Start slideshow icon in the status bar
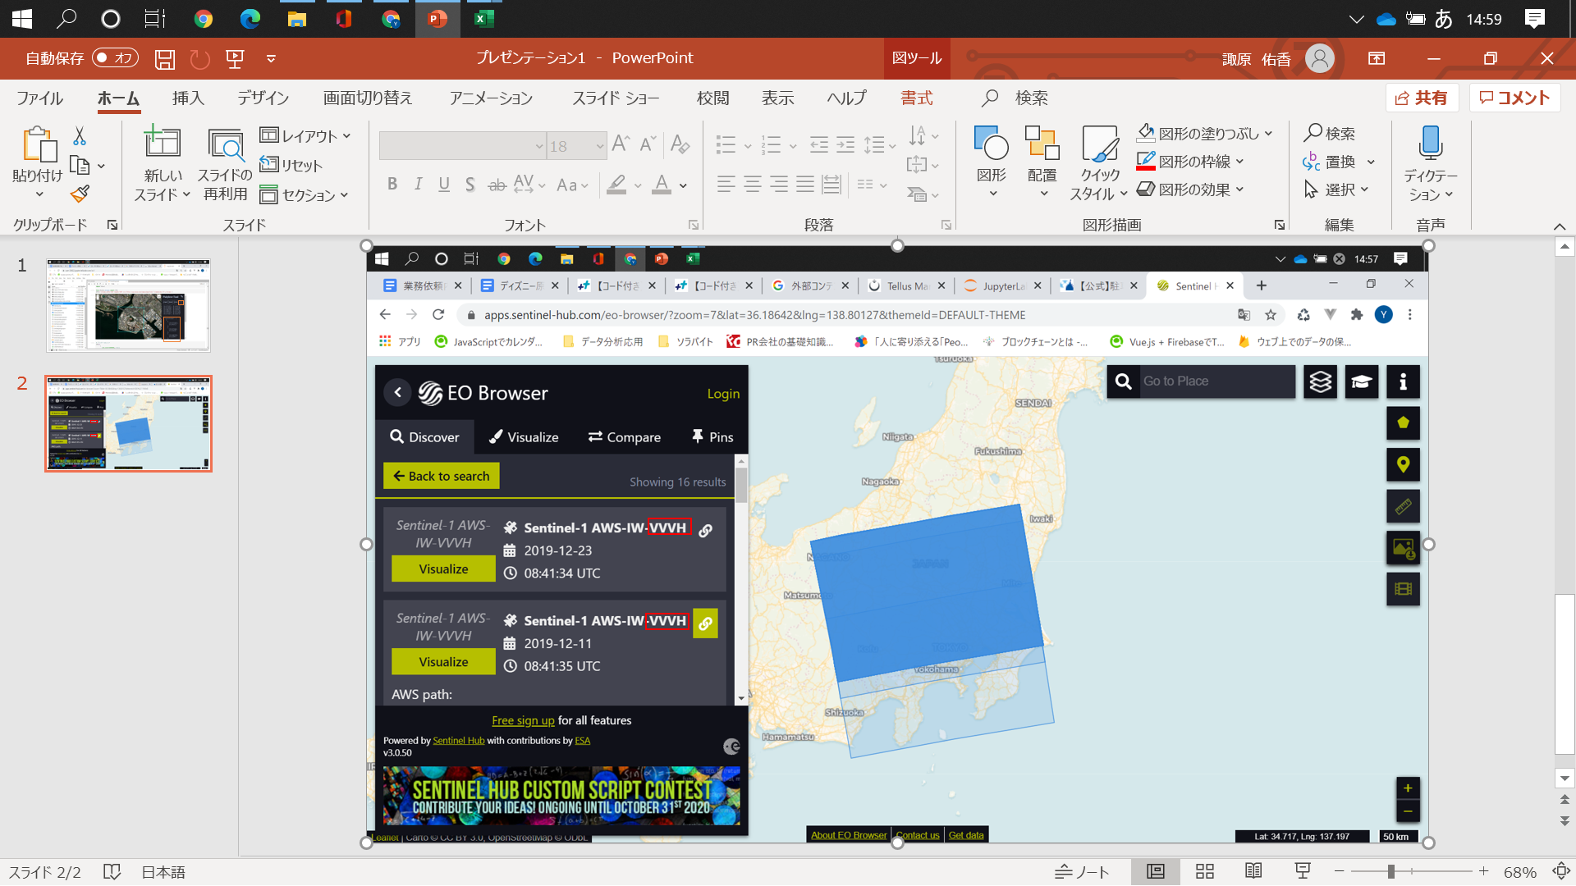This screenshot has width=1576, height=886. (1303, 871)
